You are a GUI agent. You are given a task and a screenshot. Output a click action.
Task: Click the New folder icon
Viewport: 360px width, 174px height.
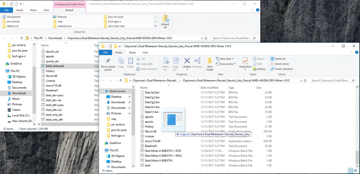(x=210, y=61)
